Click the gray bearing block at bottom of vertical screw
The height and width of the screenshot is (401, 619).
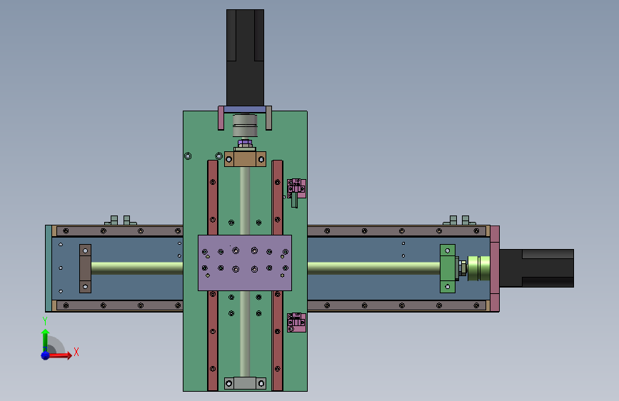(x=245, y=383)
